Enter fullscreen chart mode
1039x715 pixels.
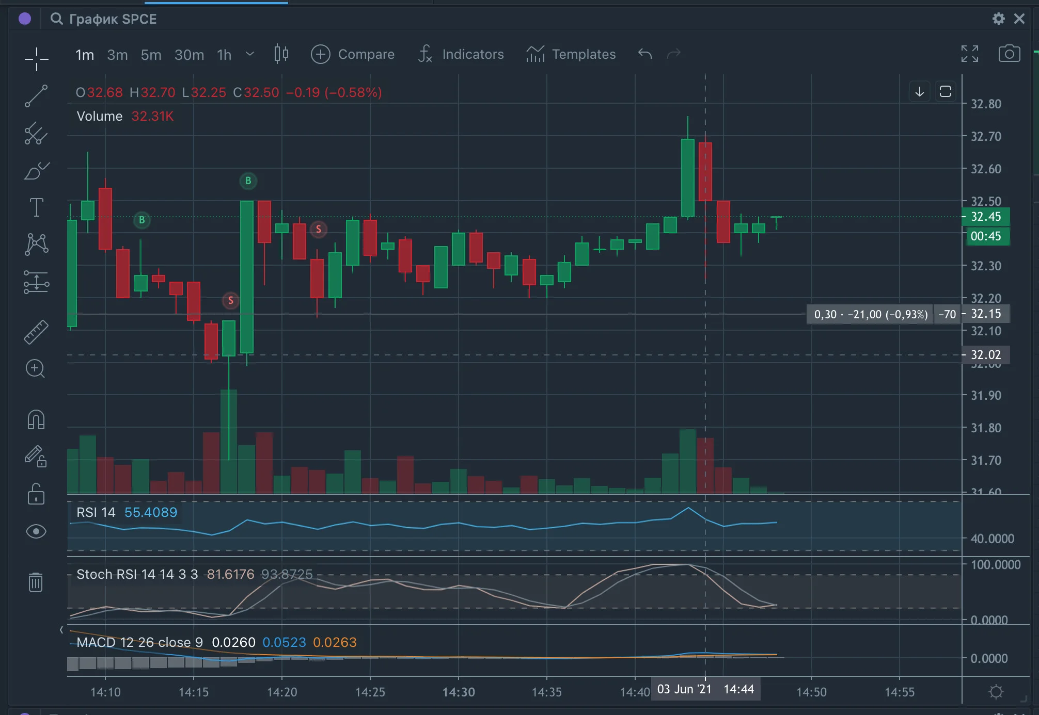click(x=970, y=54)
